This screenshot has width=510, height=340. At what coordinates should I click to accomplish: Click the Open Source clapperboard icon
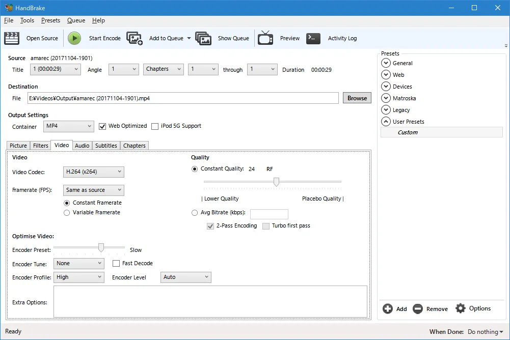pos(12,38)
